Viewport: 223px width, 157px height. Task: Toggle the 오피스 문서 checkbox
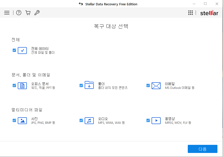(x=14, y=85)
